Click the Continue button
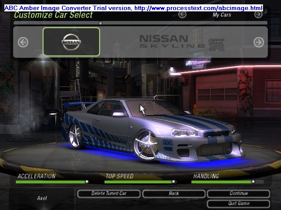Image resolution: width=281 pixels, height=210 pixels. tap(238, 193)
